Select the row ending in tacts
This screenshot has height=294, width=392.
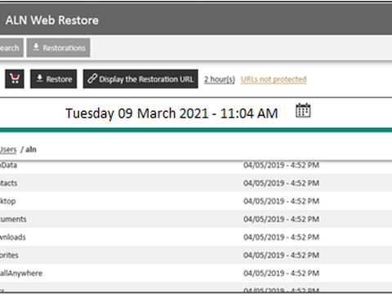tap(196, 183)
